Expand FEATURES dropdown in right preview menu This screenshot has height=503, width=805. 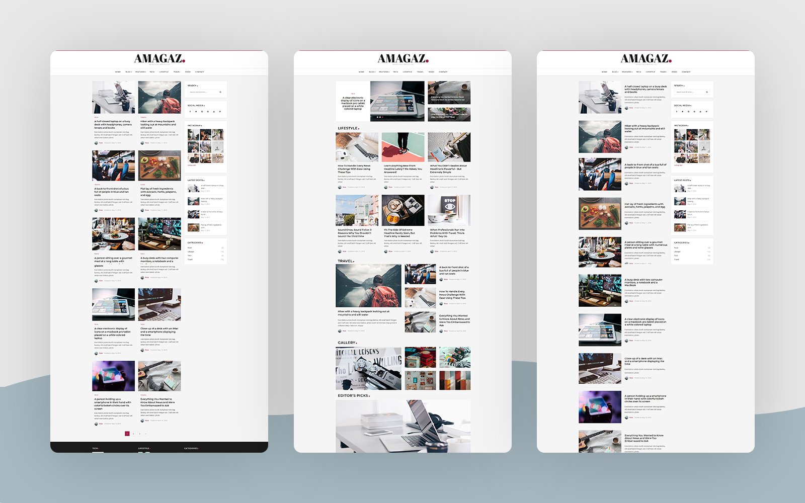(627, 72)
